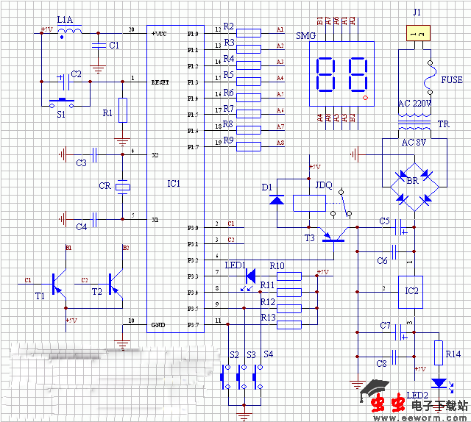This screenshot has height=422, width=471.
Task: Select transistor T2
Action: click(112, 283)
